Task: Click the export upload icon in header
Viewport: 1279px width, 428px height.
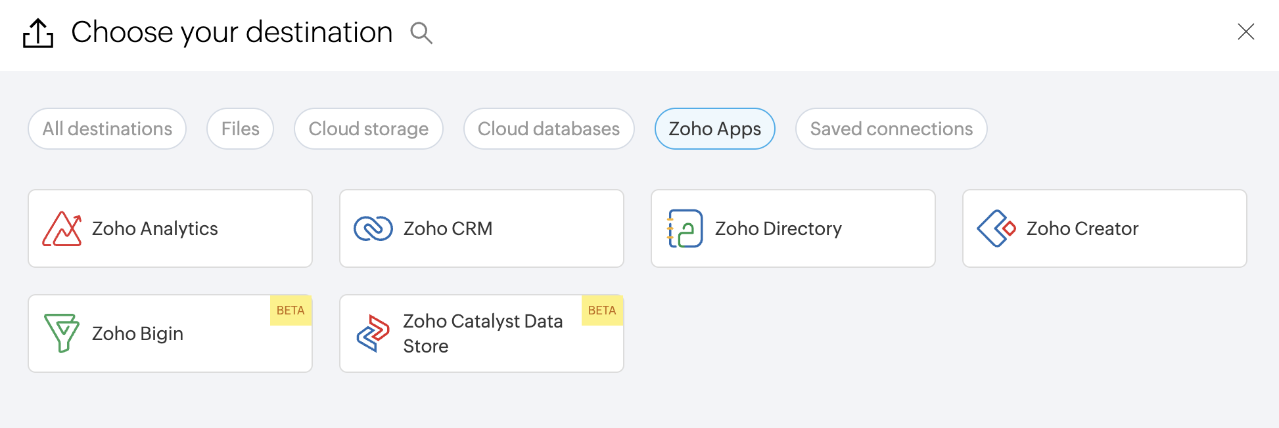Action: point(38,33)
